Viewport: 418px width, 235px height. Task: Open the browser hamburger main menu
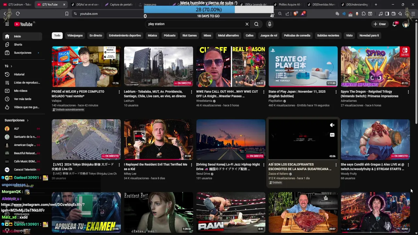[x=413, y=14]
